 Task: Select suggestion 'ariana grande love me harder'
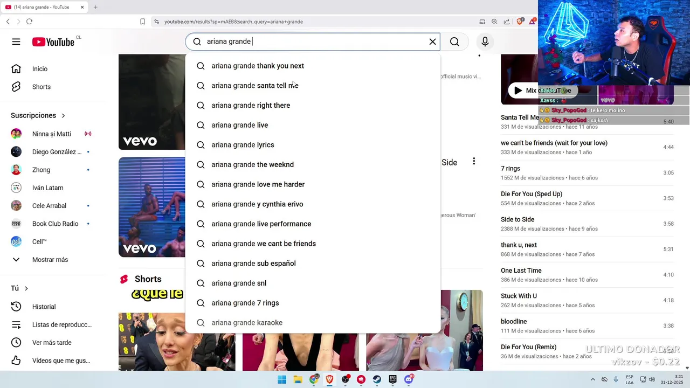click(x=313, y=184)
